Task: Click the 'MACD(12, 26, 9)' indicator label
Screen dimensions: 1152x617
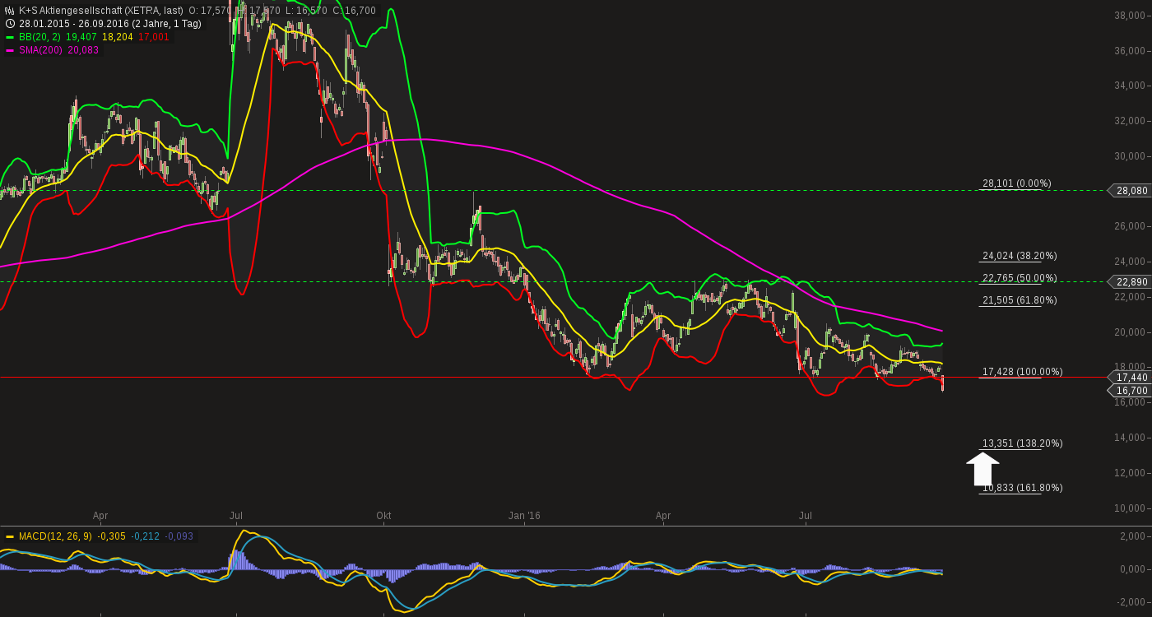Action: click(56, 536)
